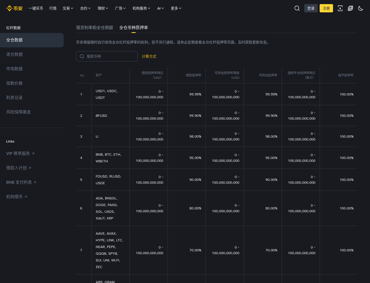Click the 登录 button
The height and width of the screenshot is (283, 370).
coord(311,8)
